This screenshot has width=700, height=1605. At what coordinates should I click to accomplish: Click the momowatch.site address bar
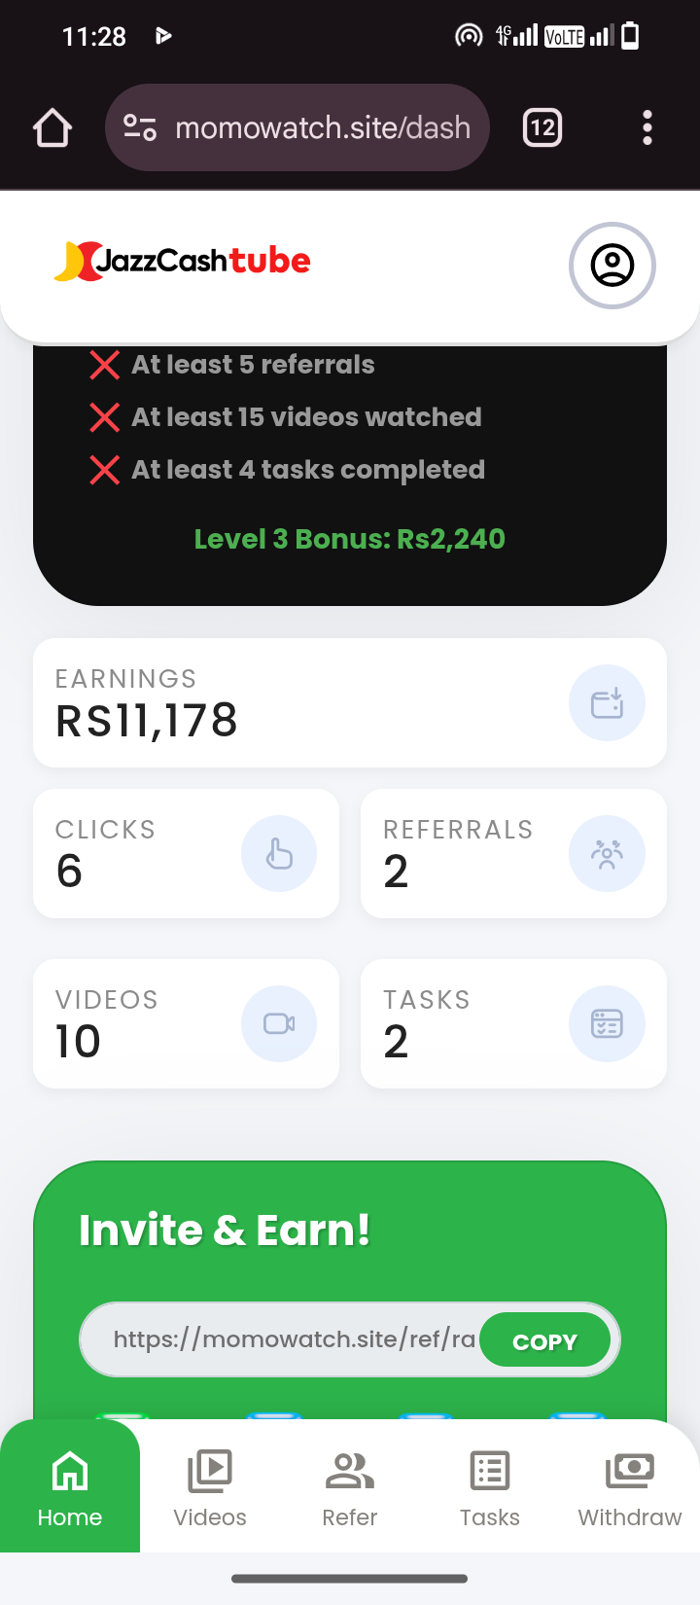point(323,127)
